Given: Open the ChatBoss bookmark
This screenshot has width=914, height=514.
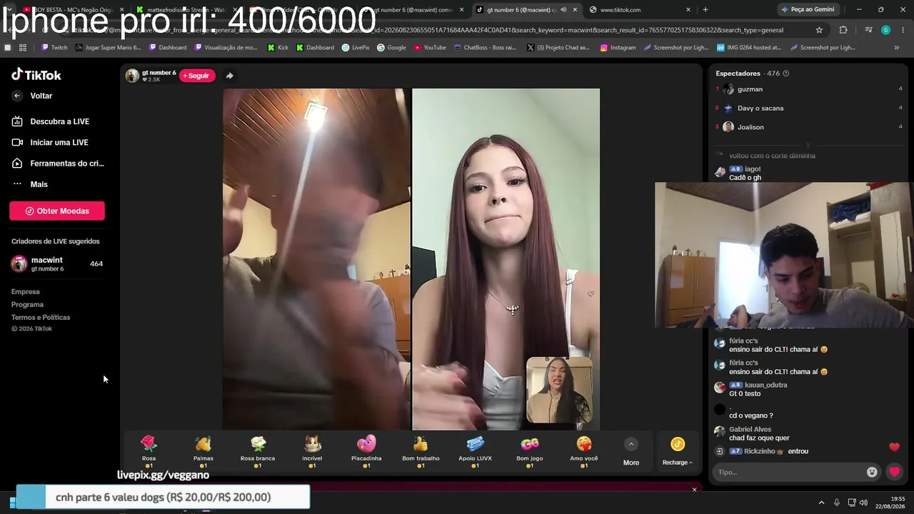Looking at the screenshot, I should [x=485, y=48].
